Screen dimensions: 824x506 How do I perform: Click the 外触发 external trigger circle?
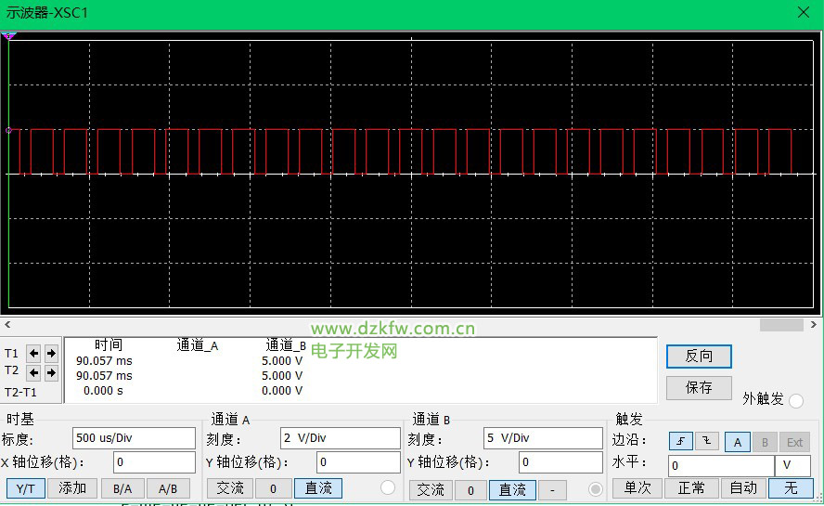(x=795, y=400)
